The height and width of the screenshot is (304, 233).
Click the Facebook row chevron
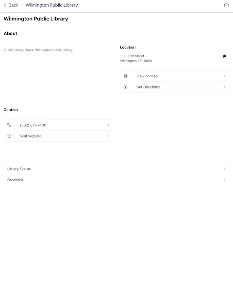224,180
